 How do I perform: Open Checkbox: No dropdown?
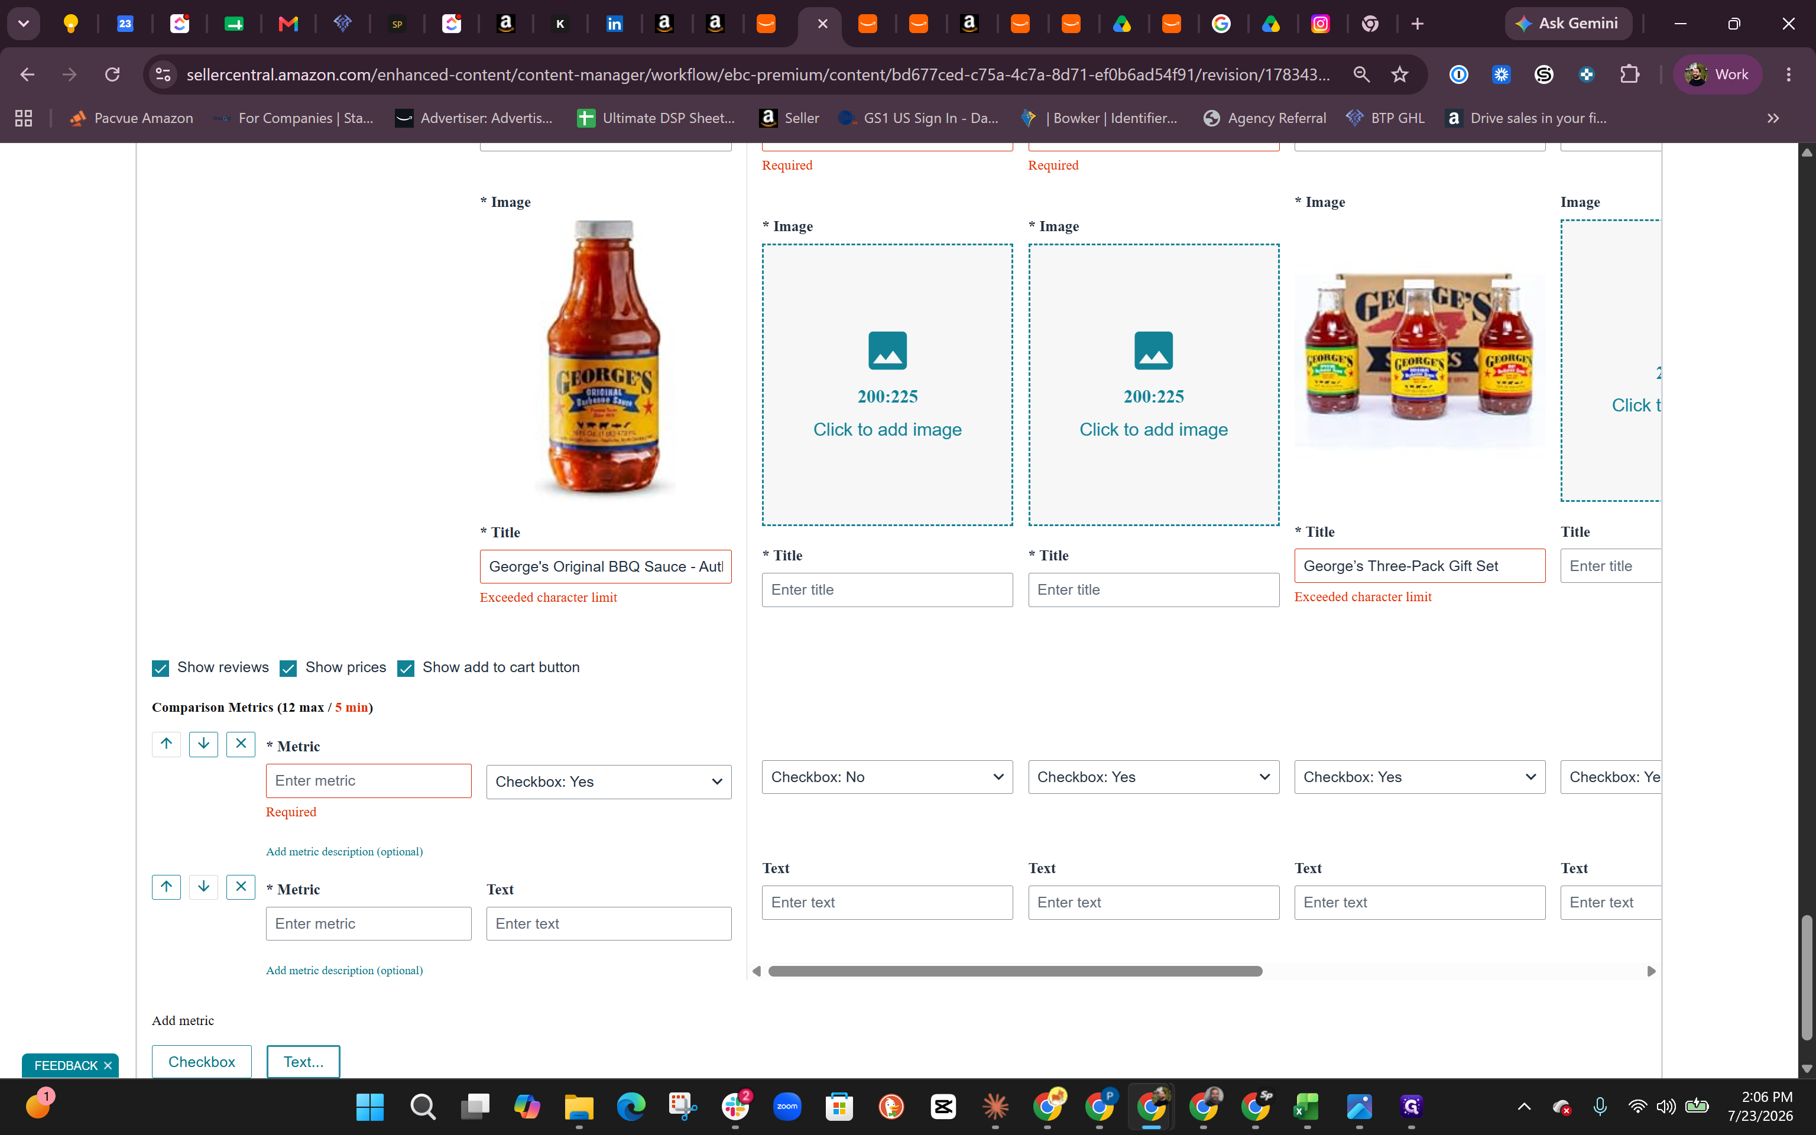point(887,777)
